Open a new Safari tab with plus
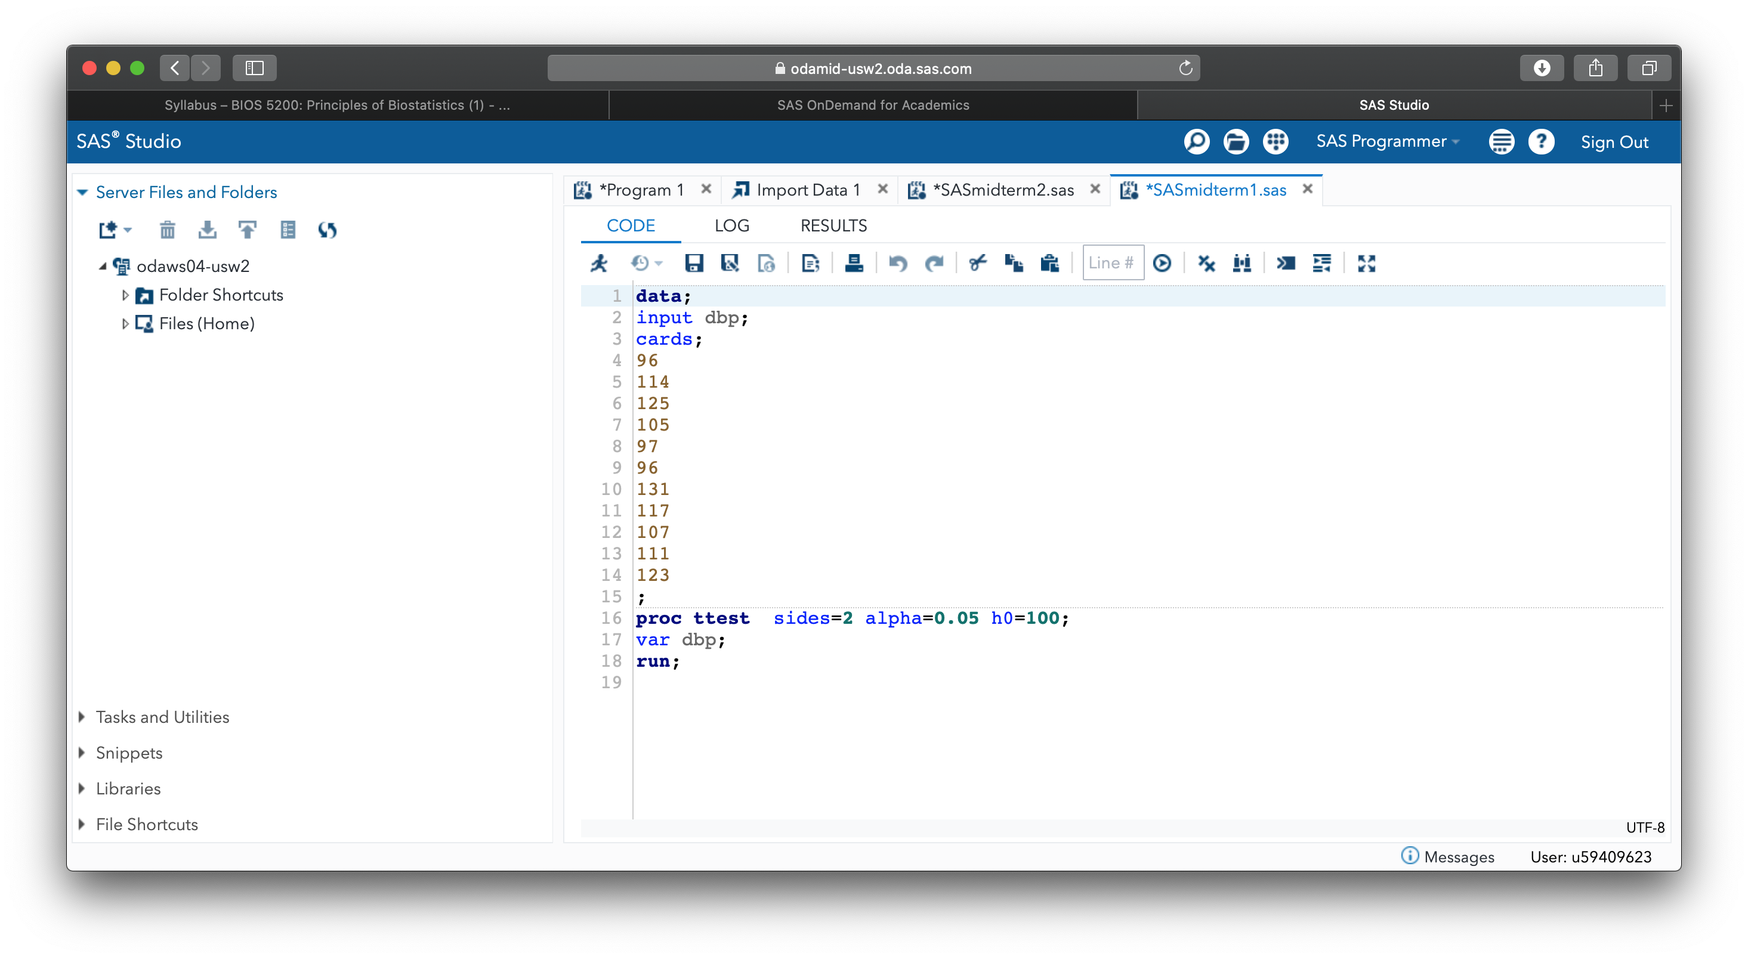The width and height of the screenshot is (1748, 959). pos(1666,105)
